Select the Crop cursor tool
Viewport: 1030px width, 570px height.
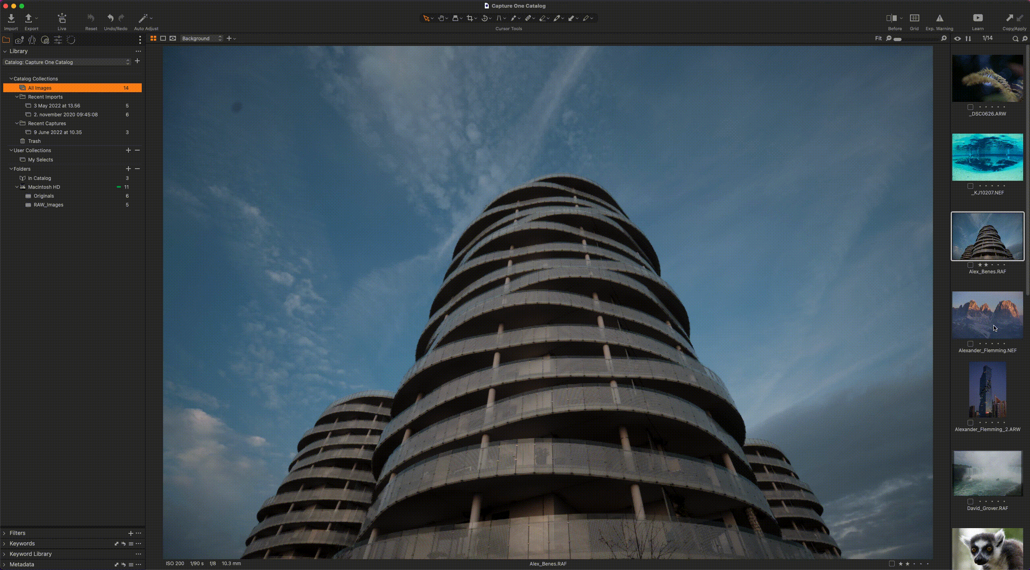click(x=470, y=18)
